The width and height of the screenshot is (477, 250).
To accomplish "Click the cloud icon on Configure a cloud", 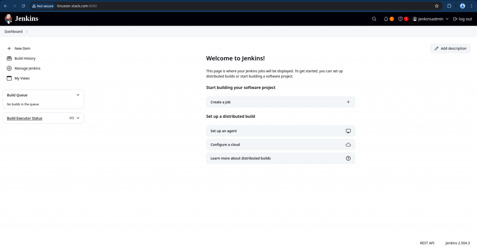I will (348, 145).
